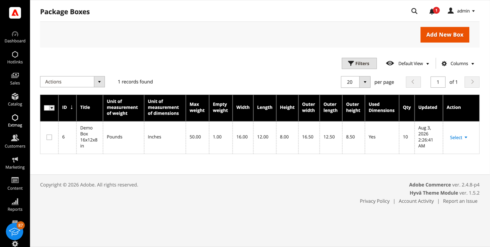Open the Customers sidebar menu
Image resolution: width=490 pixels, height=247 pixels.
tap(15, 142)
